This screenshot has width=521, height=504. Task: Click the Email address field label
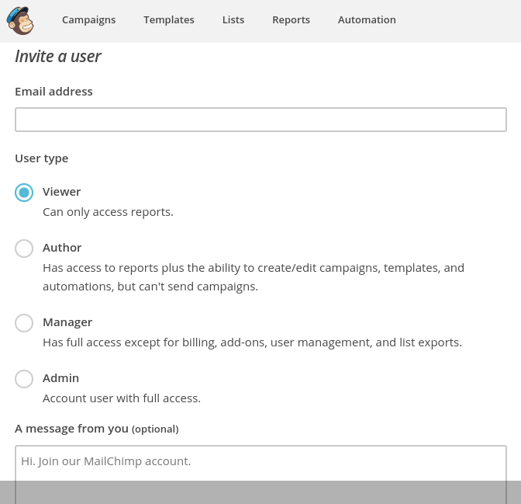point(53,92)
